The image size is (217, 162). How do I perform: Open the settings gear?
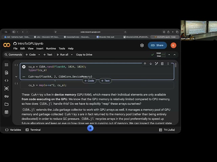142,45
